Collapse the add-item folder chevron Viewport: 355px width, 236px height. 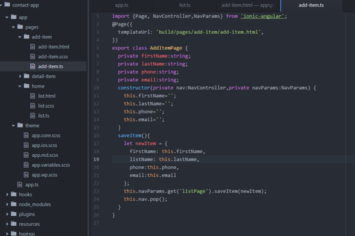coord(20,37)
